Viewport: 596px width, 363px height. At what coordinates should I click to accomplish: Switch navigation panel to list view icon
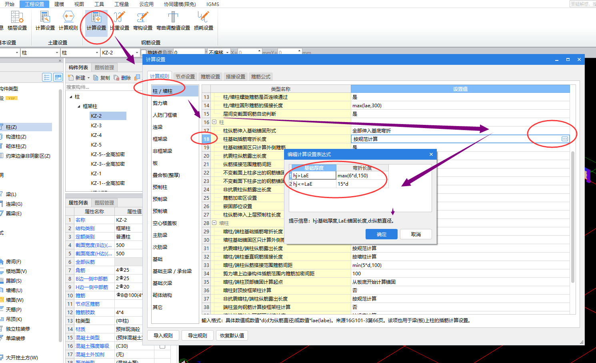(x=47, y=77)
